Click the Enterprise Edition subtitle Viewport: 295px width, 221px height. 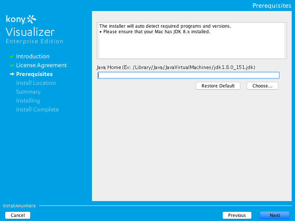(x=34, y=41)
